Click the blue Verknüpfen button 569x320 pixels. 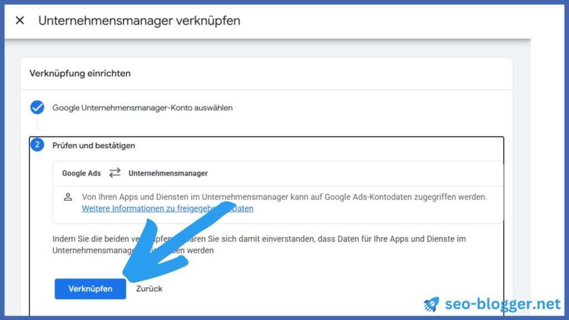click(x=91, y=289)
